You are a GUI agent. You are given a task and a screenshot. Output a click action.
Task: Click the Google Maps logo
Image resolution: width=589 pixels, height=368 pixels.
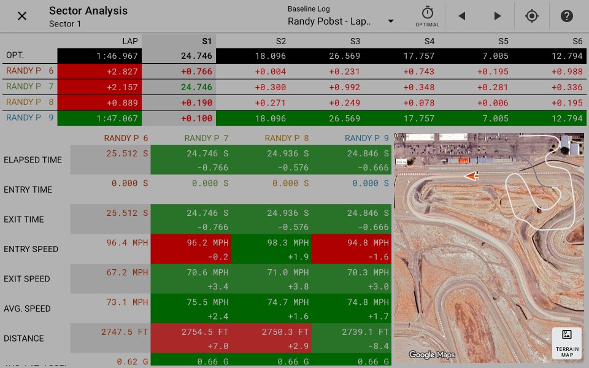coord(431,355)
